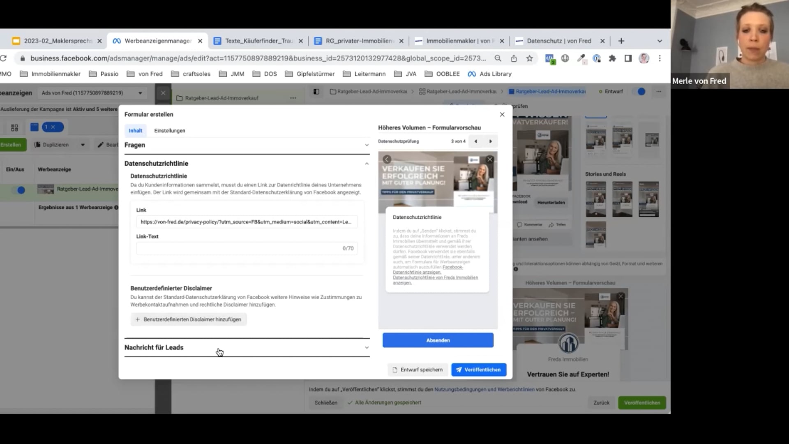Select the Inhalt tab
The image size is (789, 444).
pos(135,131)
